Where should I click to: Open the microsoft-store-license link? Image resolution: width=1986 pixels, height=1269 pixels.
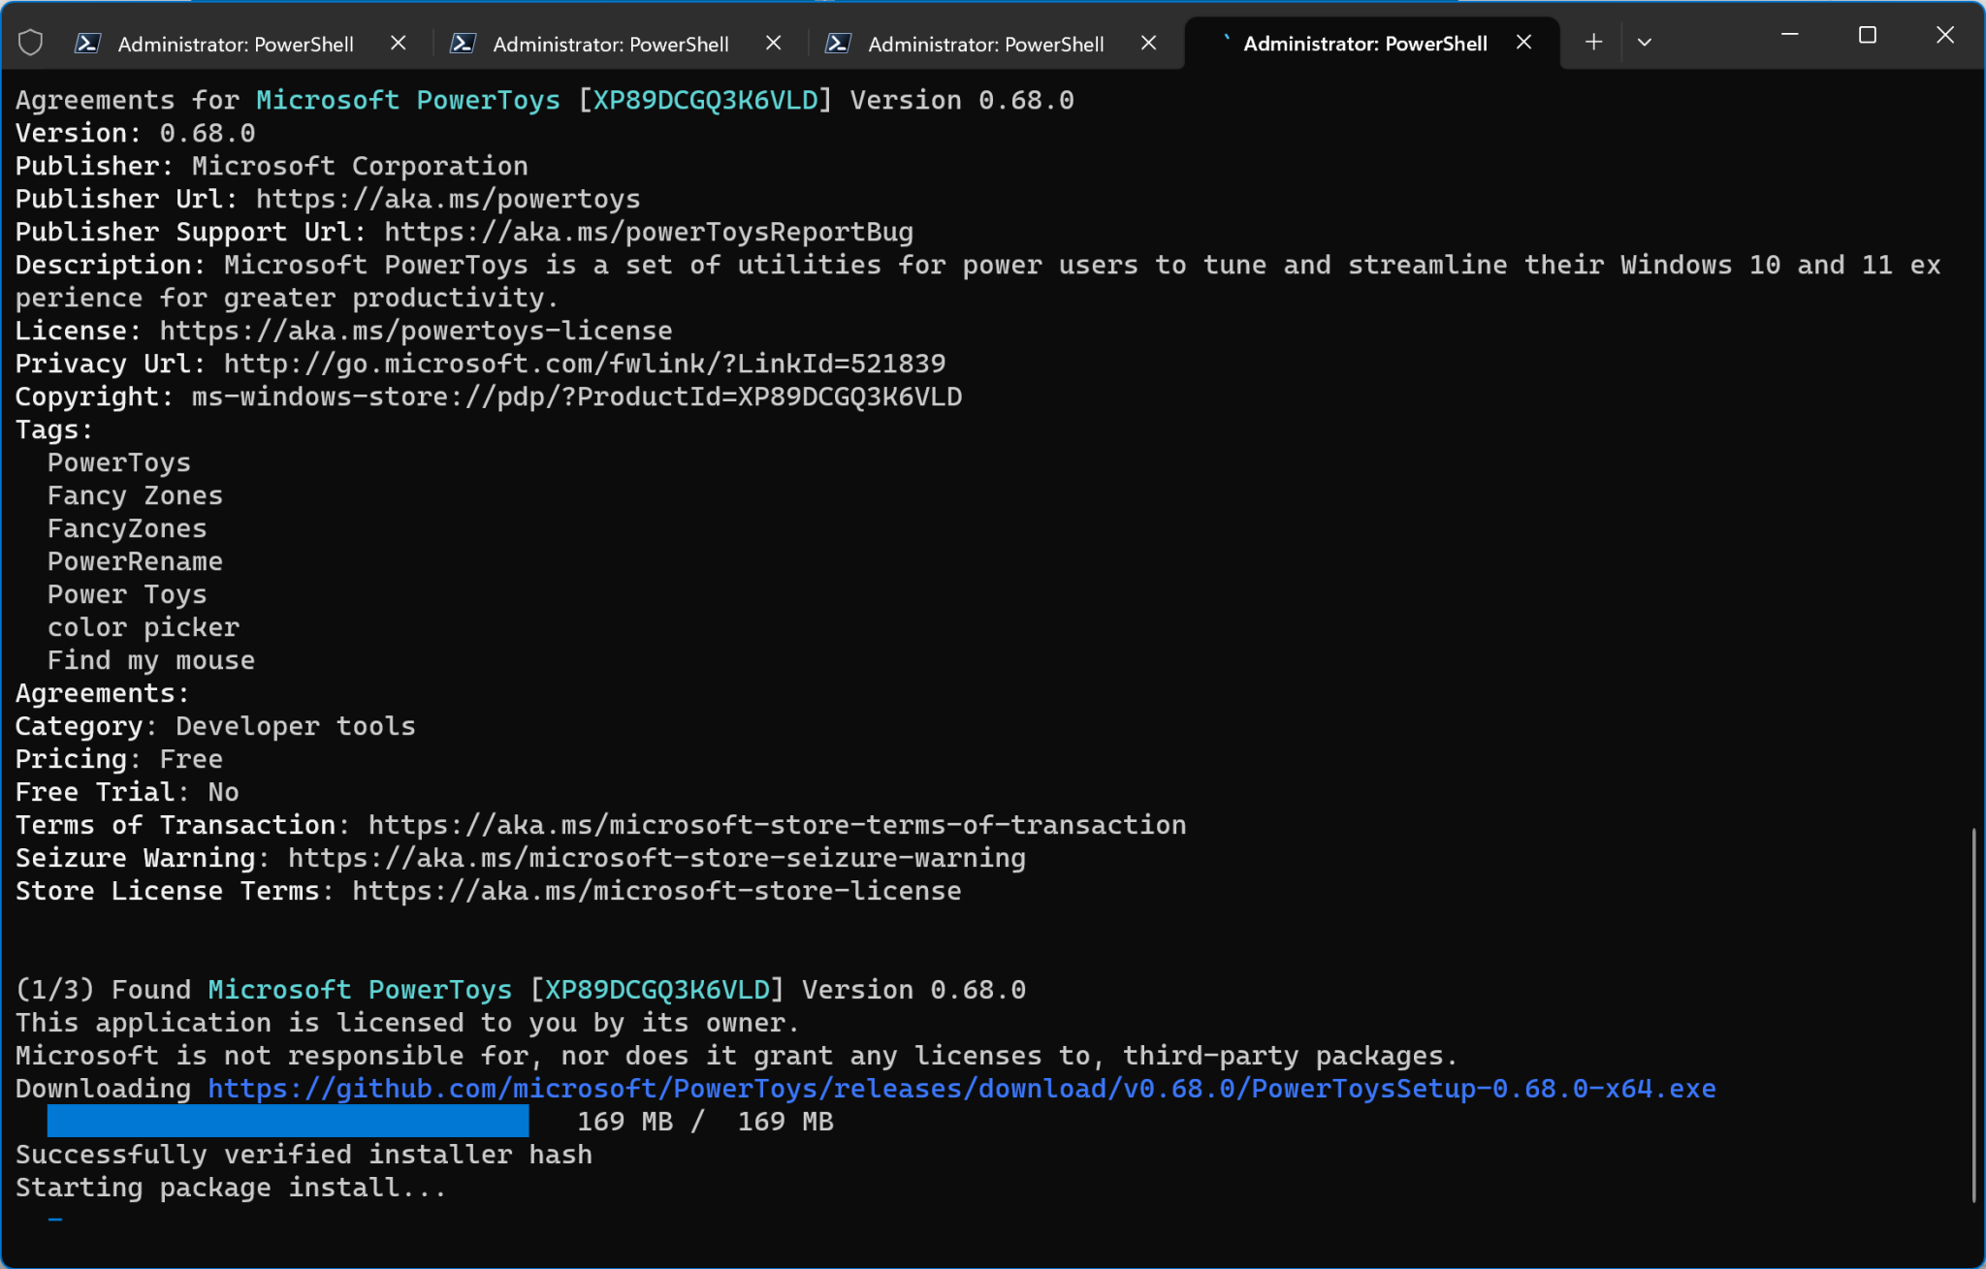656,890
